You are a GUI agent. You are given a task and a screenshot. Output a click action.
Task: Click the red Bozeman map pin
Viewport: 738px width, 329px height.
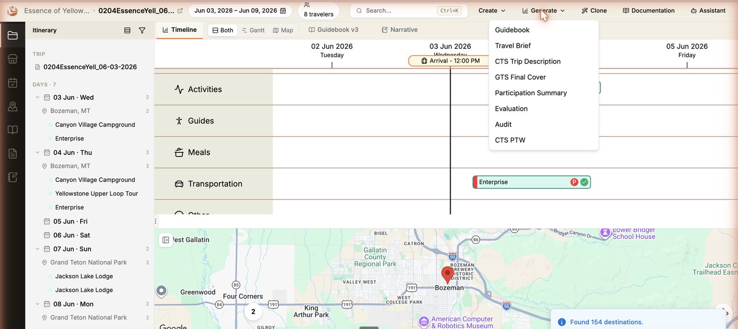point(447,274)
